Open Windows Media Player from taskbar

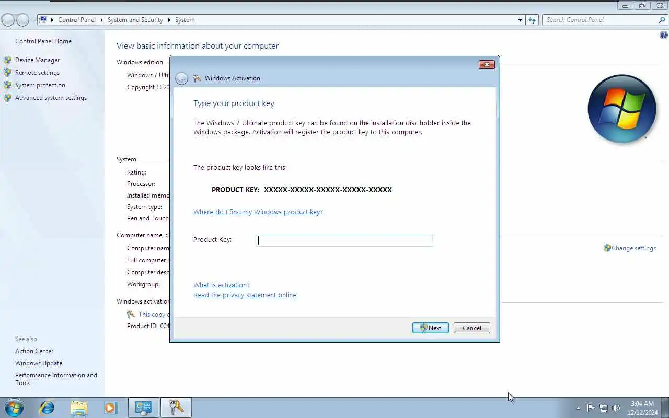click(110, 408)
